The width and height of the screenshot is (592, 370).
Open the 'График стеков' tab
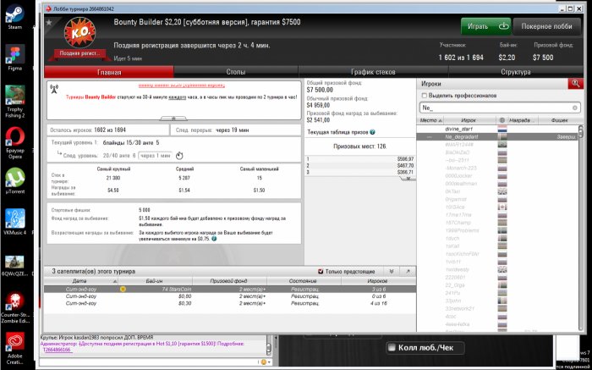(x=373, y=72)
